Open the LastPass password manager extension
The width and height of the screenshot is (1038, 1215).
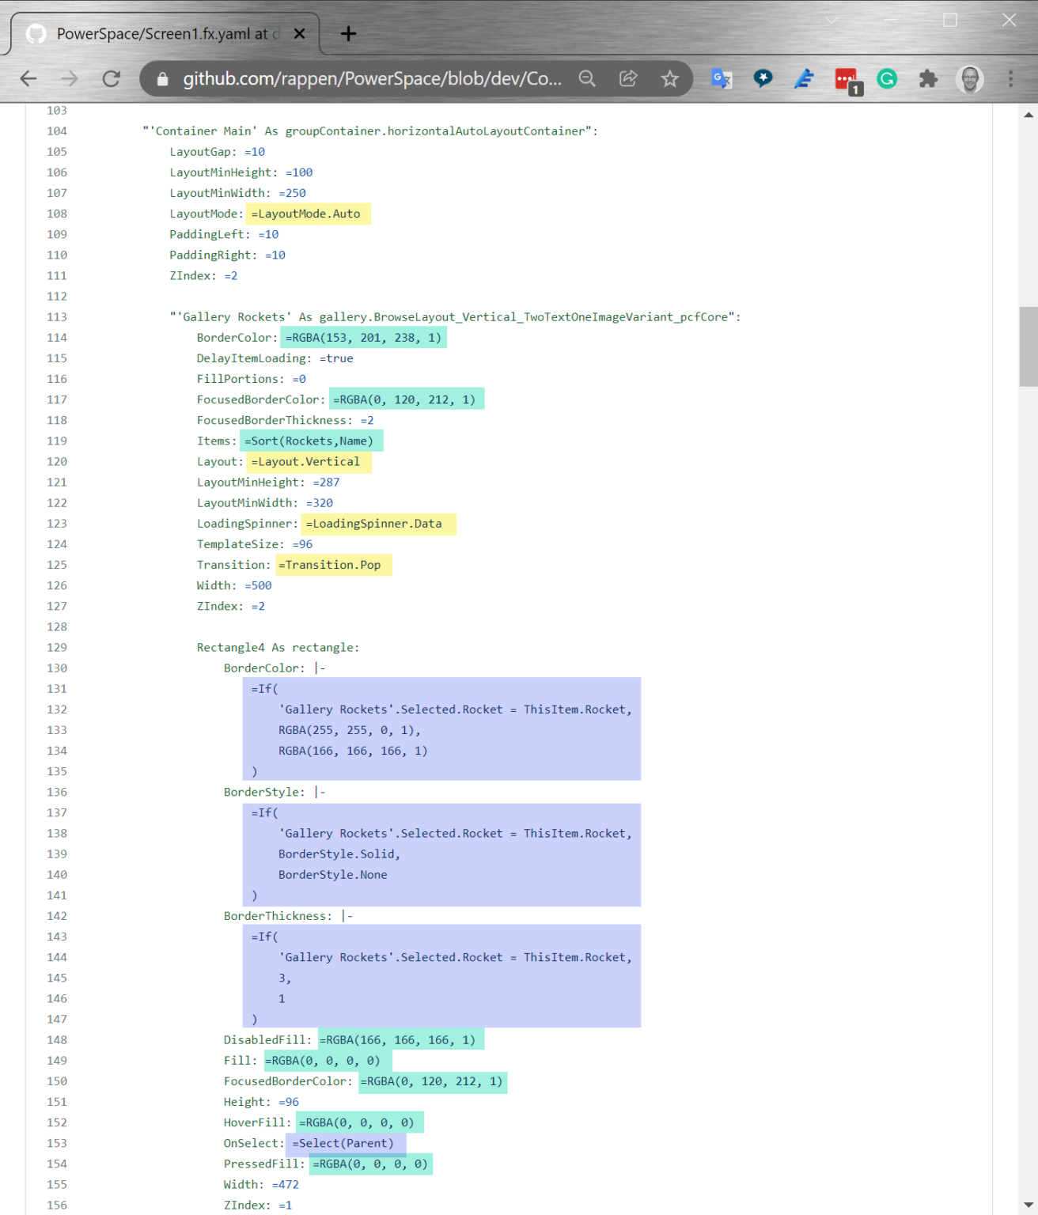click(x=847, y=78)
